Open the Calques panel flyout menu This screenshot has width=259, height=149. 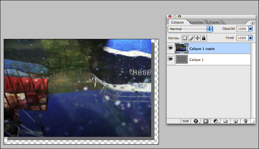(253, 23)
